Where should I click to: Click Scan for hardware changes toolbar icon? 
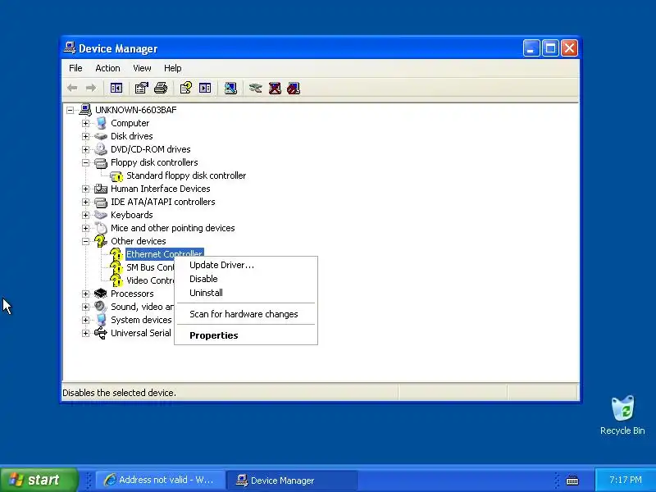coord(230,88)
